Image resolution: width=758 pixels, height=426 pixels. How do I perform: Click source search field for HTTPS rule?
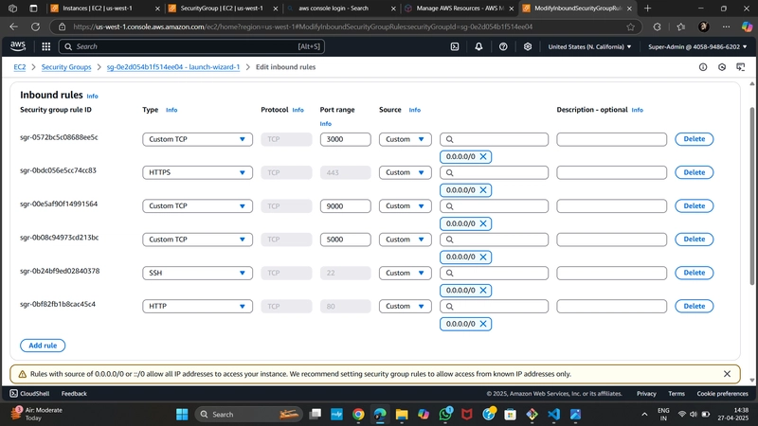click(494, 172)
